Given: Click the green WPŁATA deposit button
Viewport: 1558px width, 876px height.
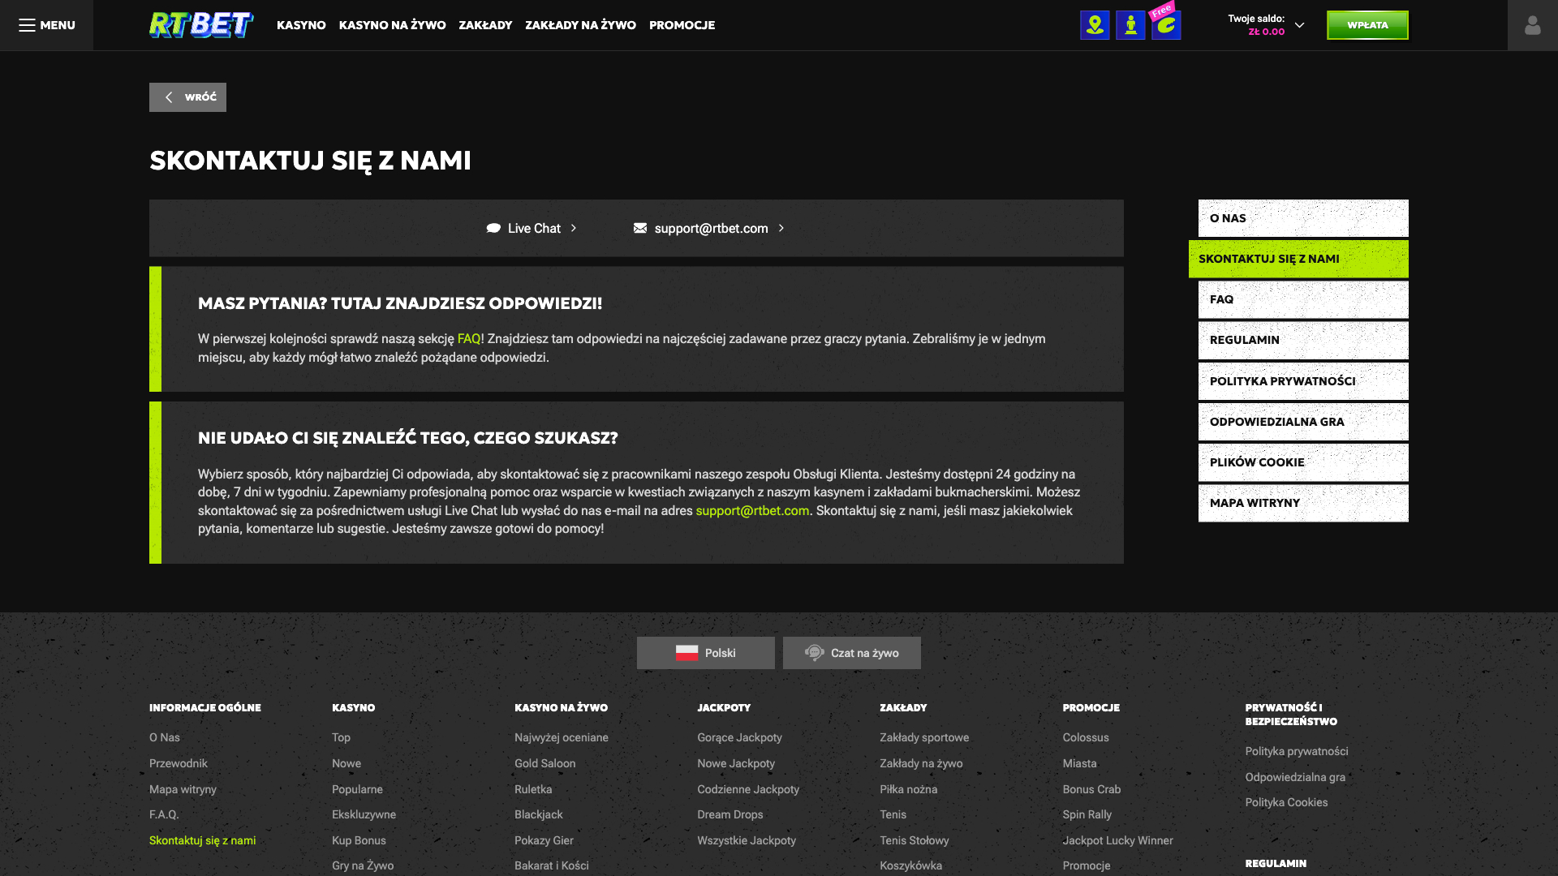Looking at the screenshot, I should tap(1367, 25).
